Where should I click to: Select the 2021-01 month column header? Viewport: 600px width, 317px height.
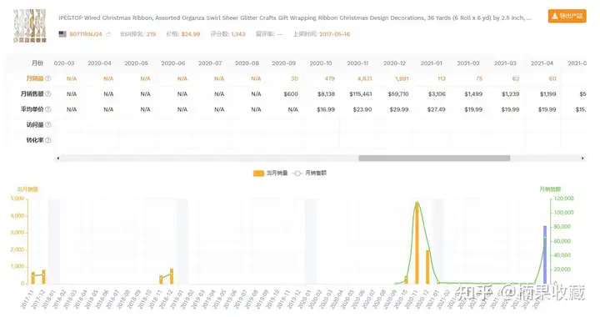pyautogui.click(x=432, y=63)
